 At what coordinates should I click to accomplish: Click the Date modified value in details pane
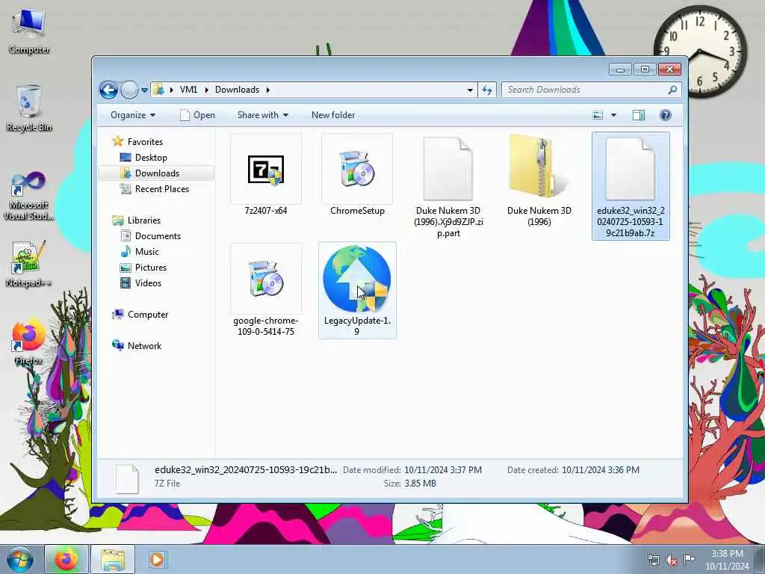[443, 470]
